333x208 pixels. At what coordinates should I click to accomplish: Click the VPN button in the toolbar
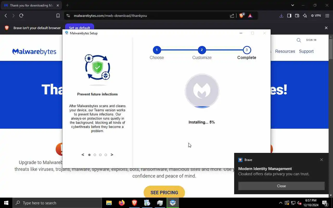click(x=316, y=16)
